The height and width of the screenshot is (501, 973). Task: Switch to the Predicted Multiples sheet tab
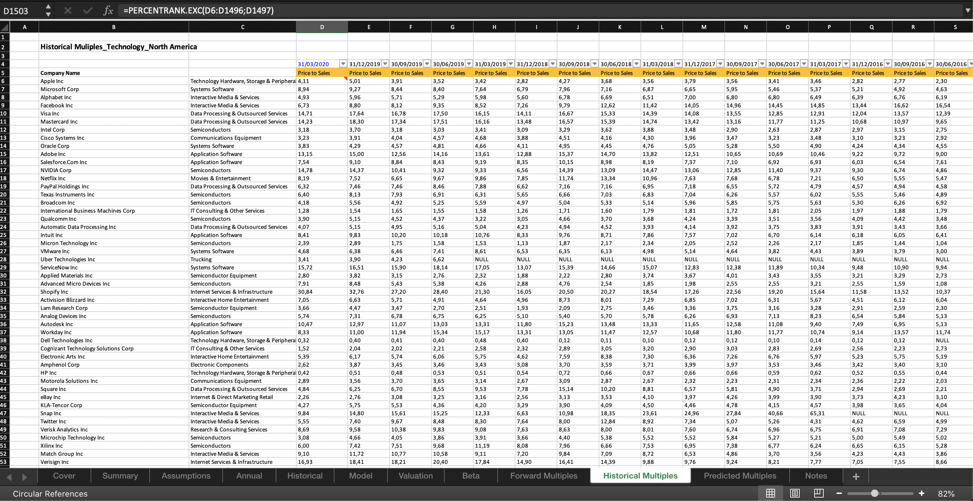click(740, 476)
